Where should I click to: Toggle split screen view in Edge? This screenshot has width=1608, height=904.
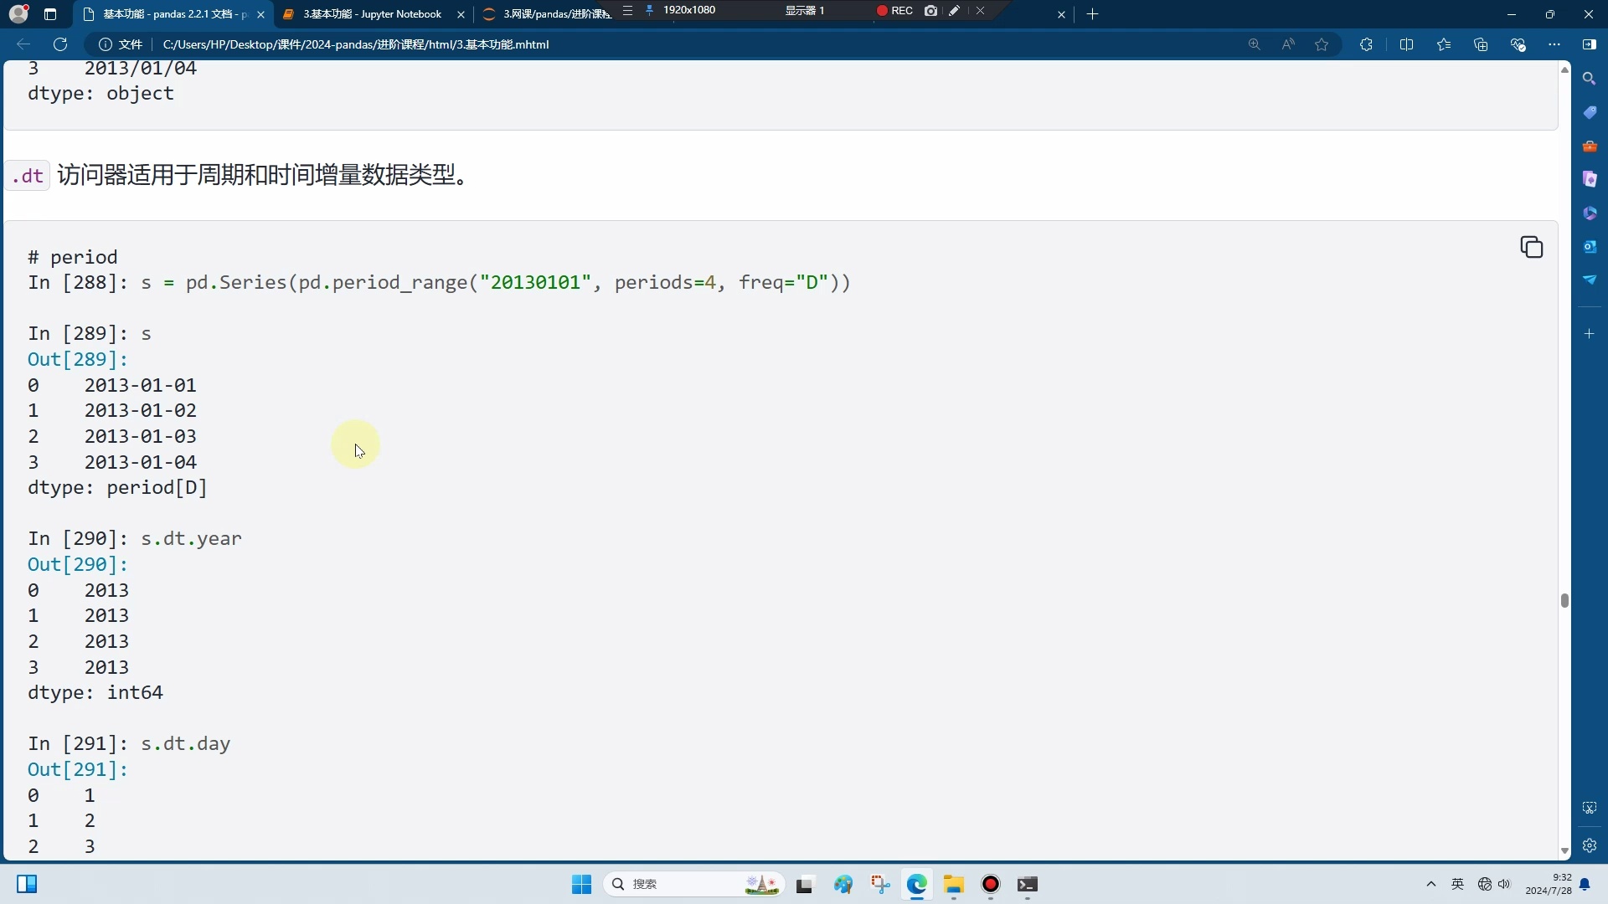(1408, 44)
